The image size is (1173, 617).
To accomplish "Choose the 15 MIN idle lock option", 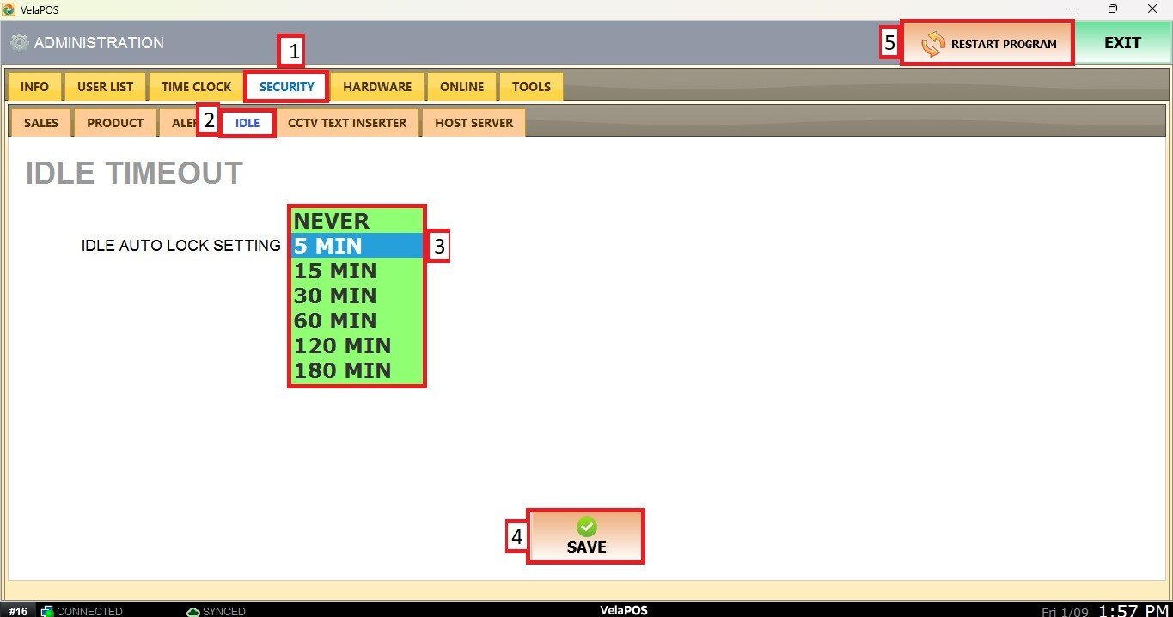I will tap(356, 271).
